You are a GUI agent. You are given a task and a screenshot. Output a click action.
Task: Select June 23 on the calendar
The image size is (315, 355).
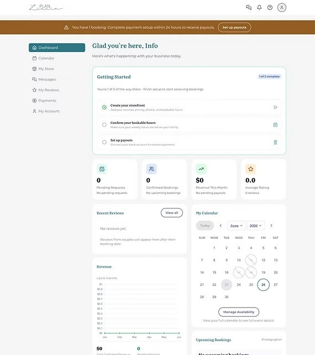point(227,285)
